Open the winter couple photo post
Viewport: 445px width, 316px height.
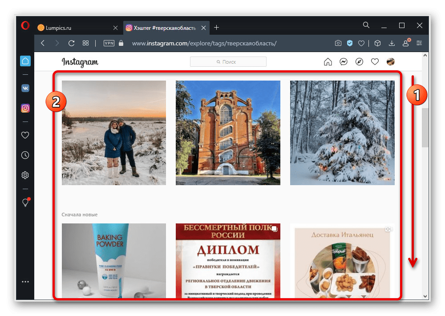tap(114, 133)
